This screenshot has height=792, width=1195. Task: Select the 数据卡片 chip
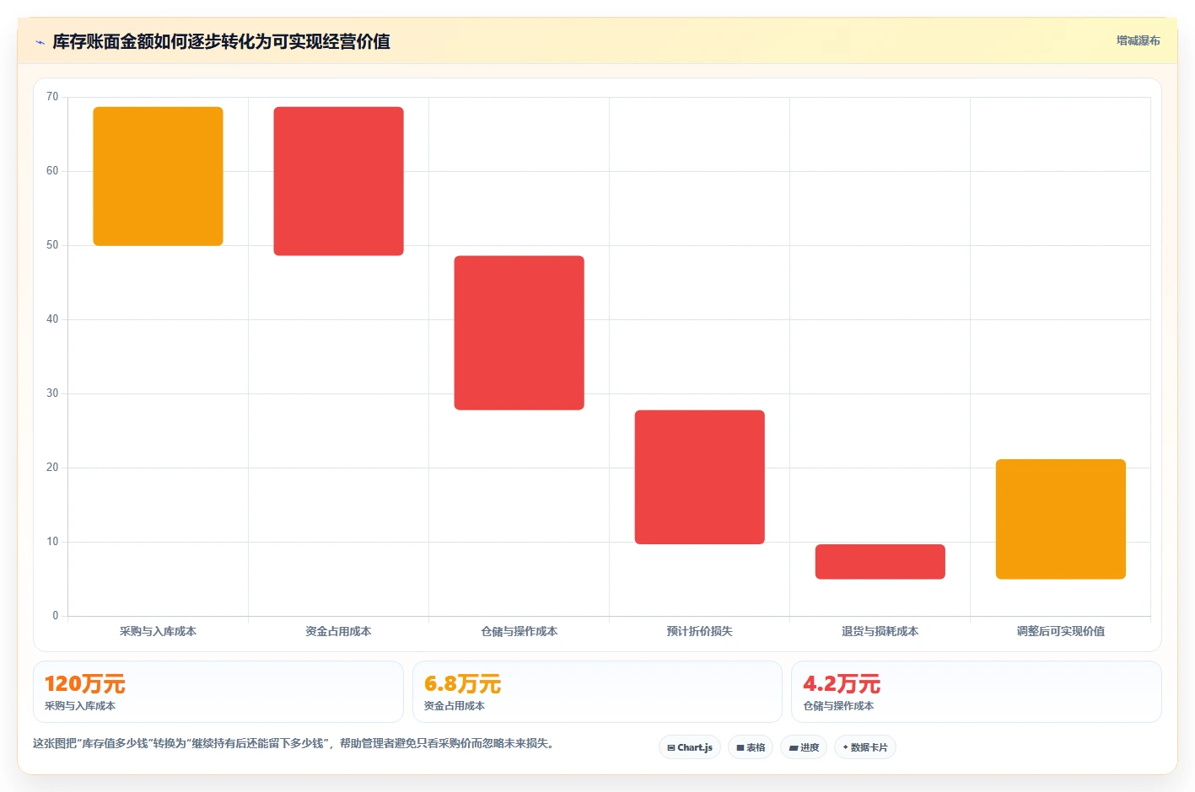coord(865,747)
